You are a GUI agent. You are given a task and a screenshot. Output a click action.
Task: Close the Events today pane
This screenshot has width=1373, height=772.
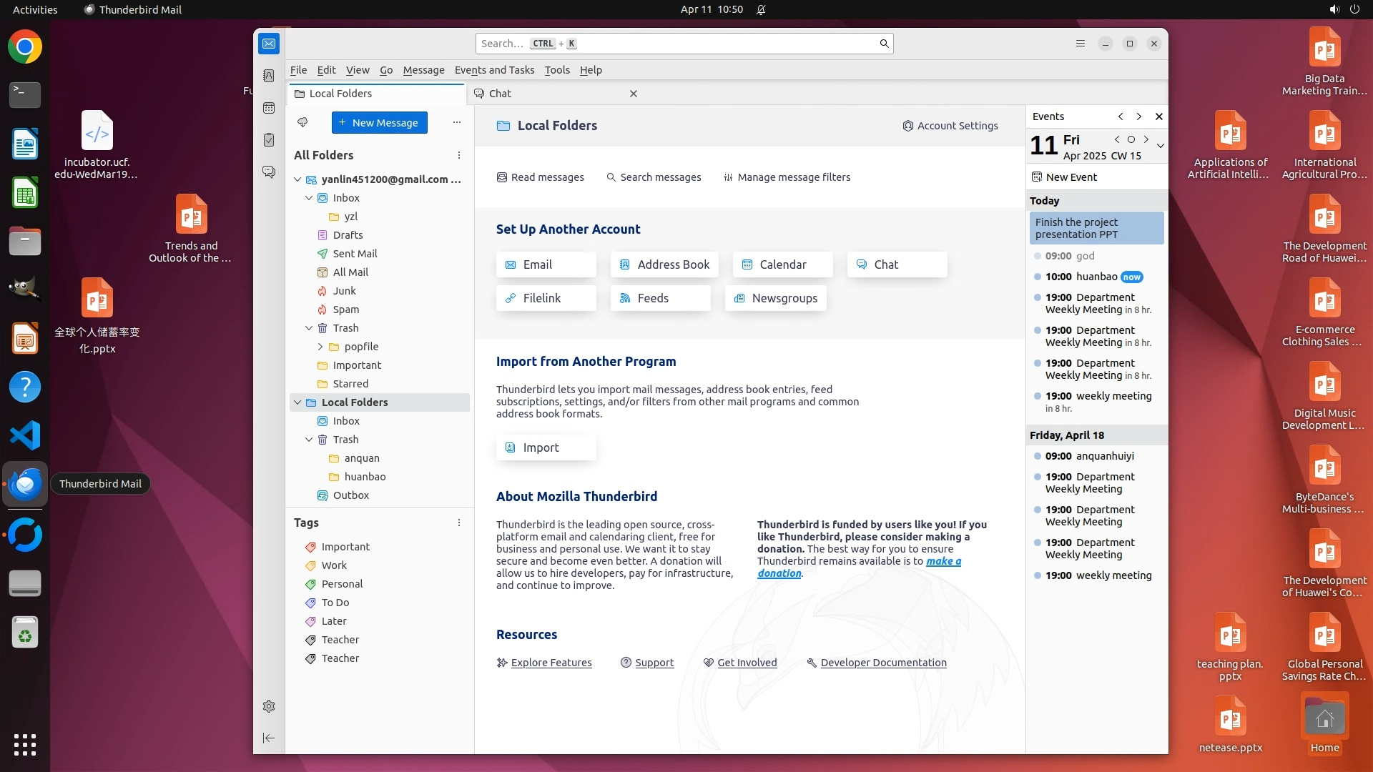[1159, 117]
